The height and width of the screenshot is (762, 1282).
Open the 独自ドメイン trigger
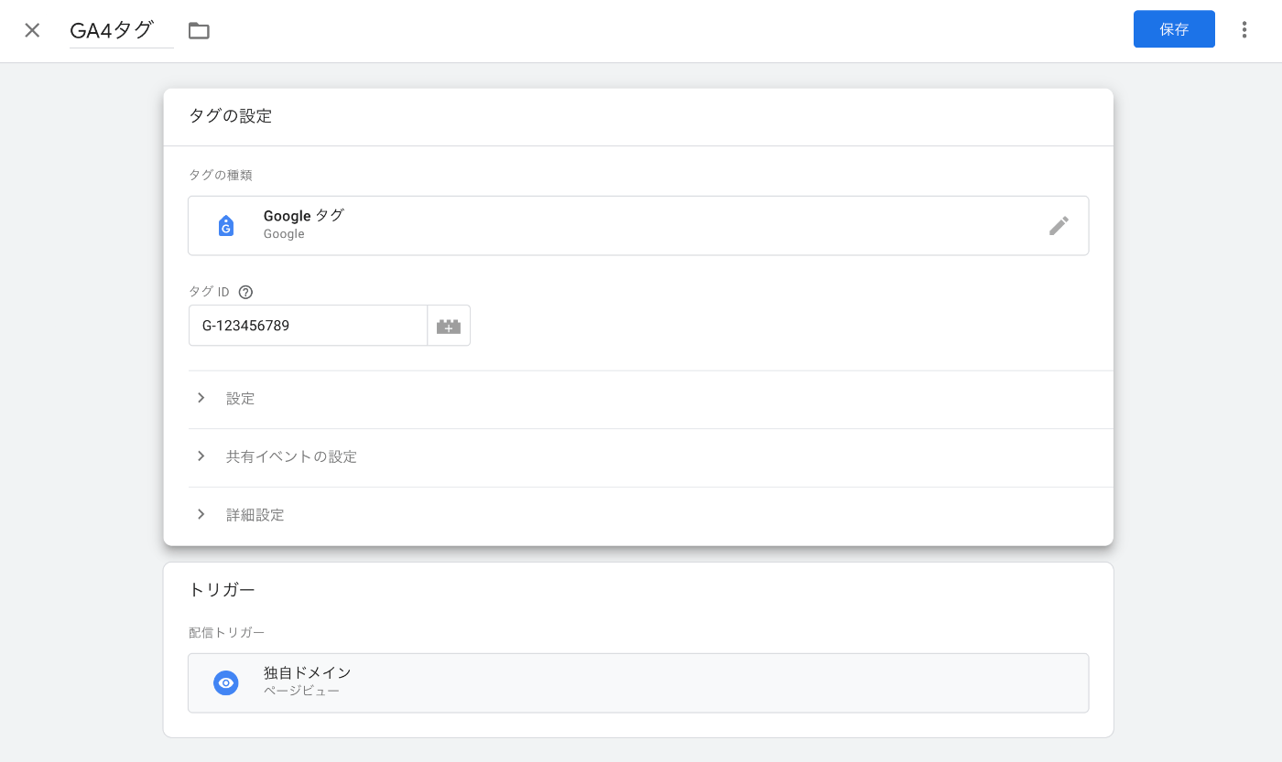coord(638,682)
